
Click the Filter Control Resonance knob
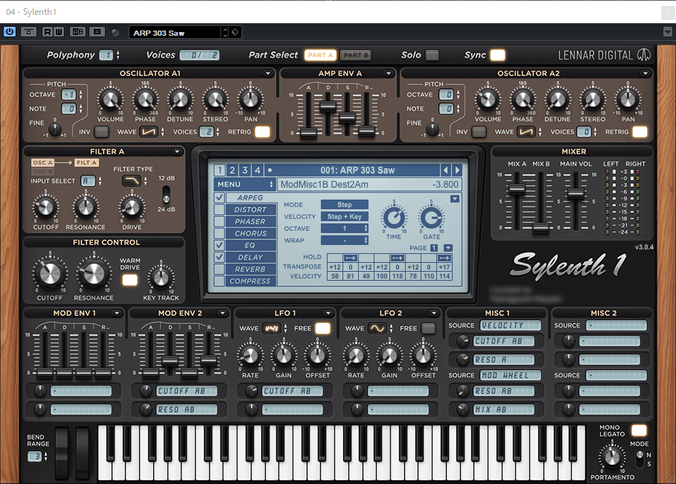(x=94, y=274)
